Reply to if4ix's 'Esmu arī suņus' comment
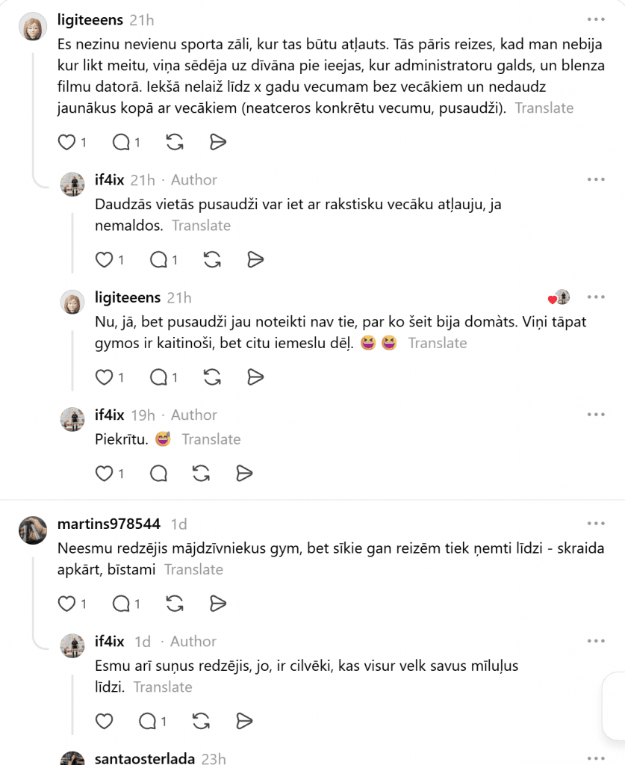The height and width of the screenshot is (765, 625). (147, 721)
